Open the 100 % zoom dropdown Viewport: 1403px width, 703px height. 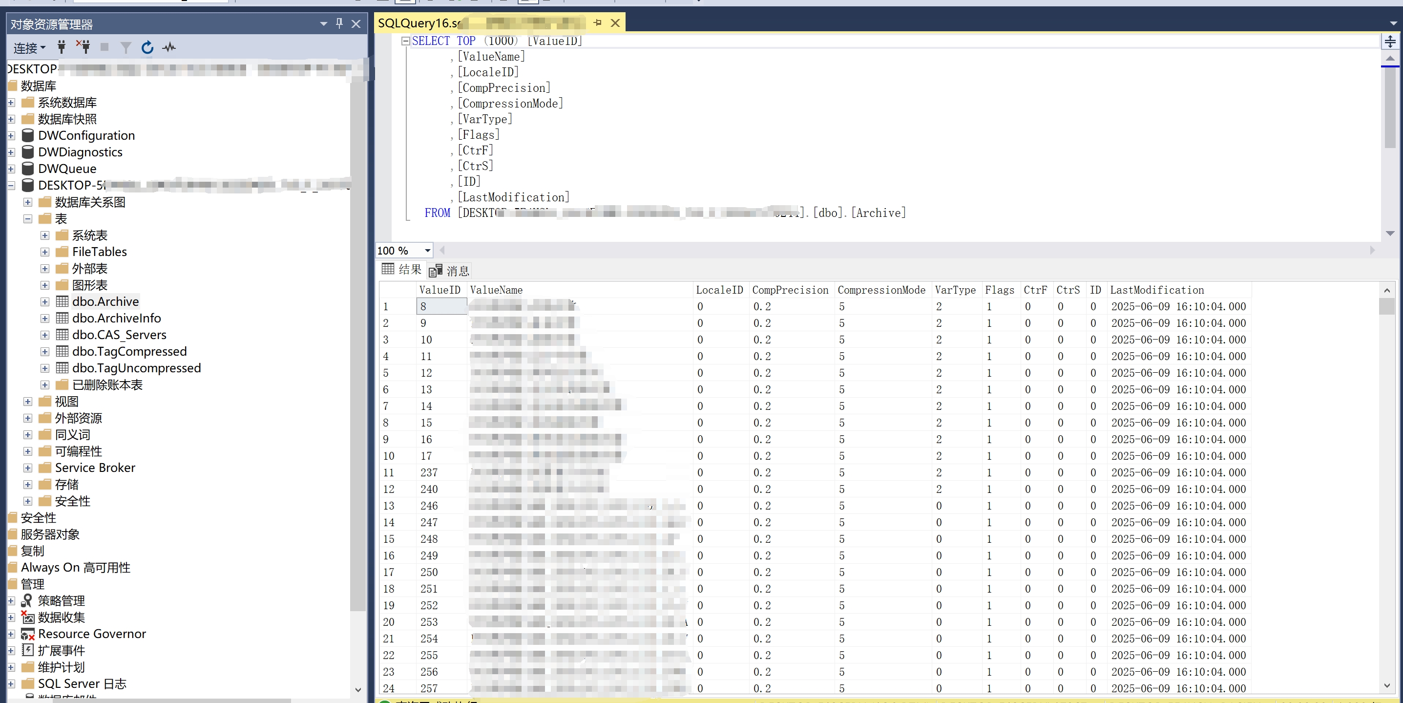point(428,251)
